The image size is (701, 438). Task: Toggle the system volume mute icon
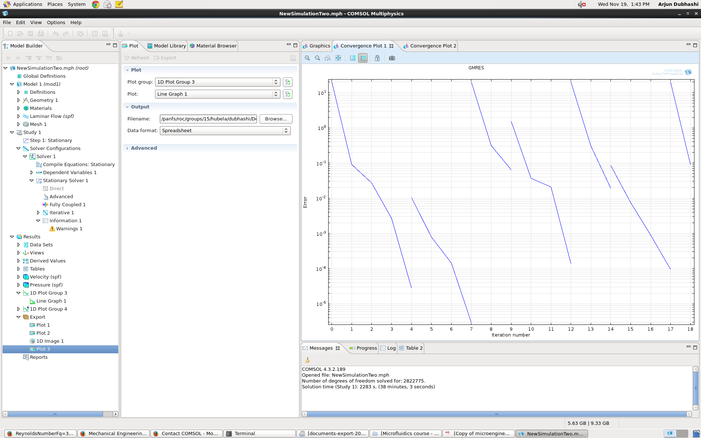click(x=581, y=4)
